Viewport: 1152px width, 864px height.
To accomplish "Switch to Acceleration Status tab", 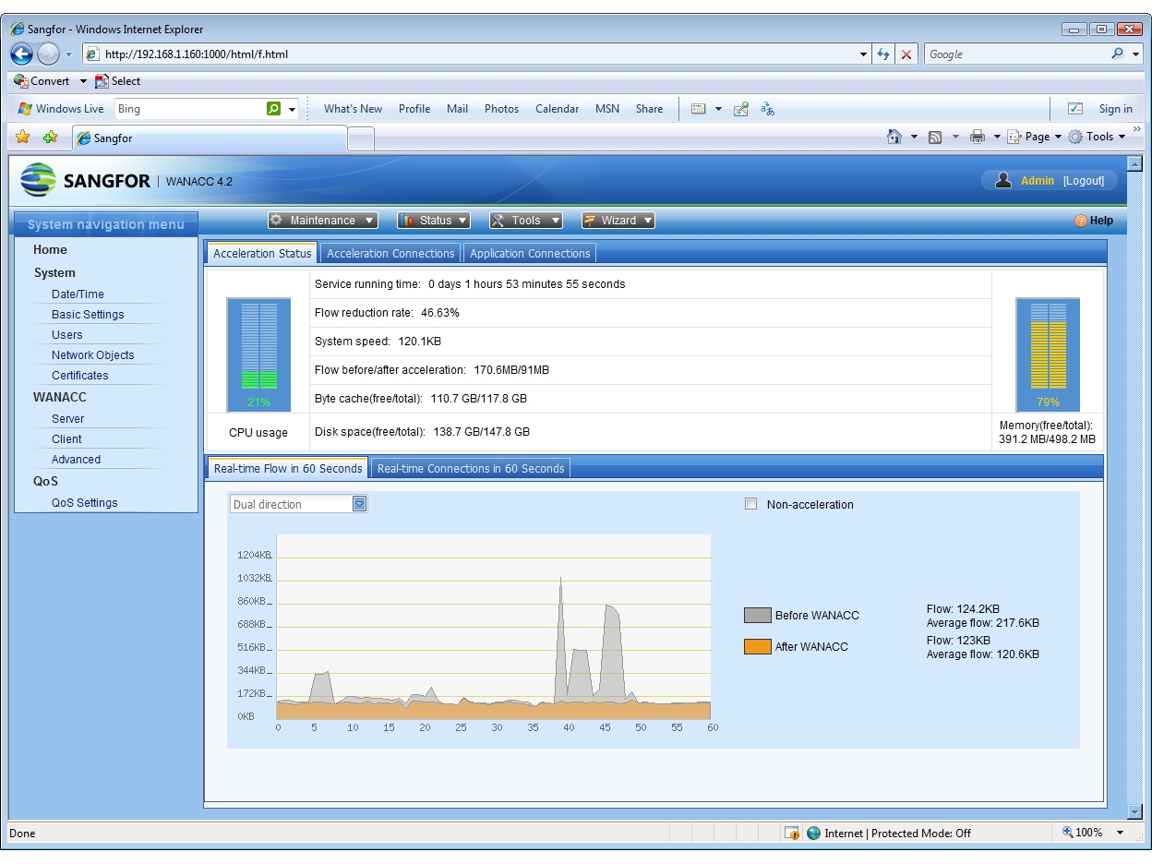I will 262,253.
